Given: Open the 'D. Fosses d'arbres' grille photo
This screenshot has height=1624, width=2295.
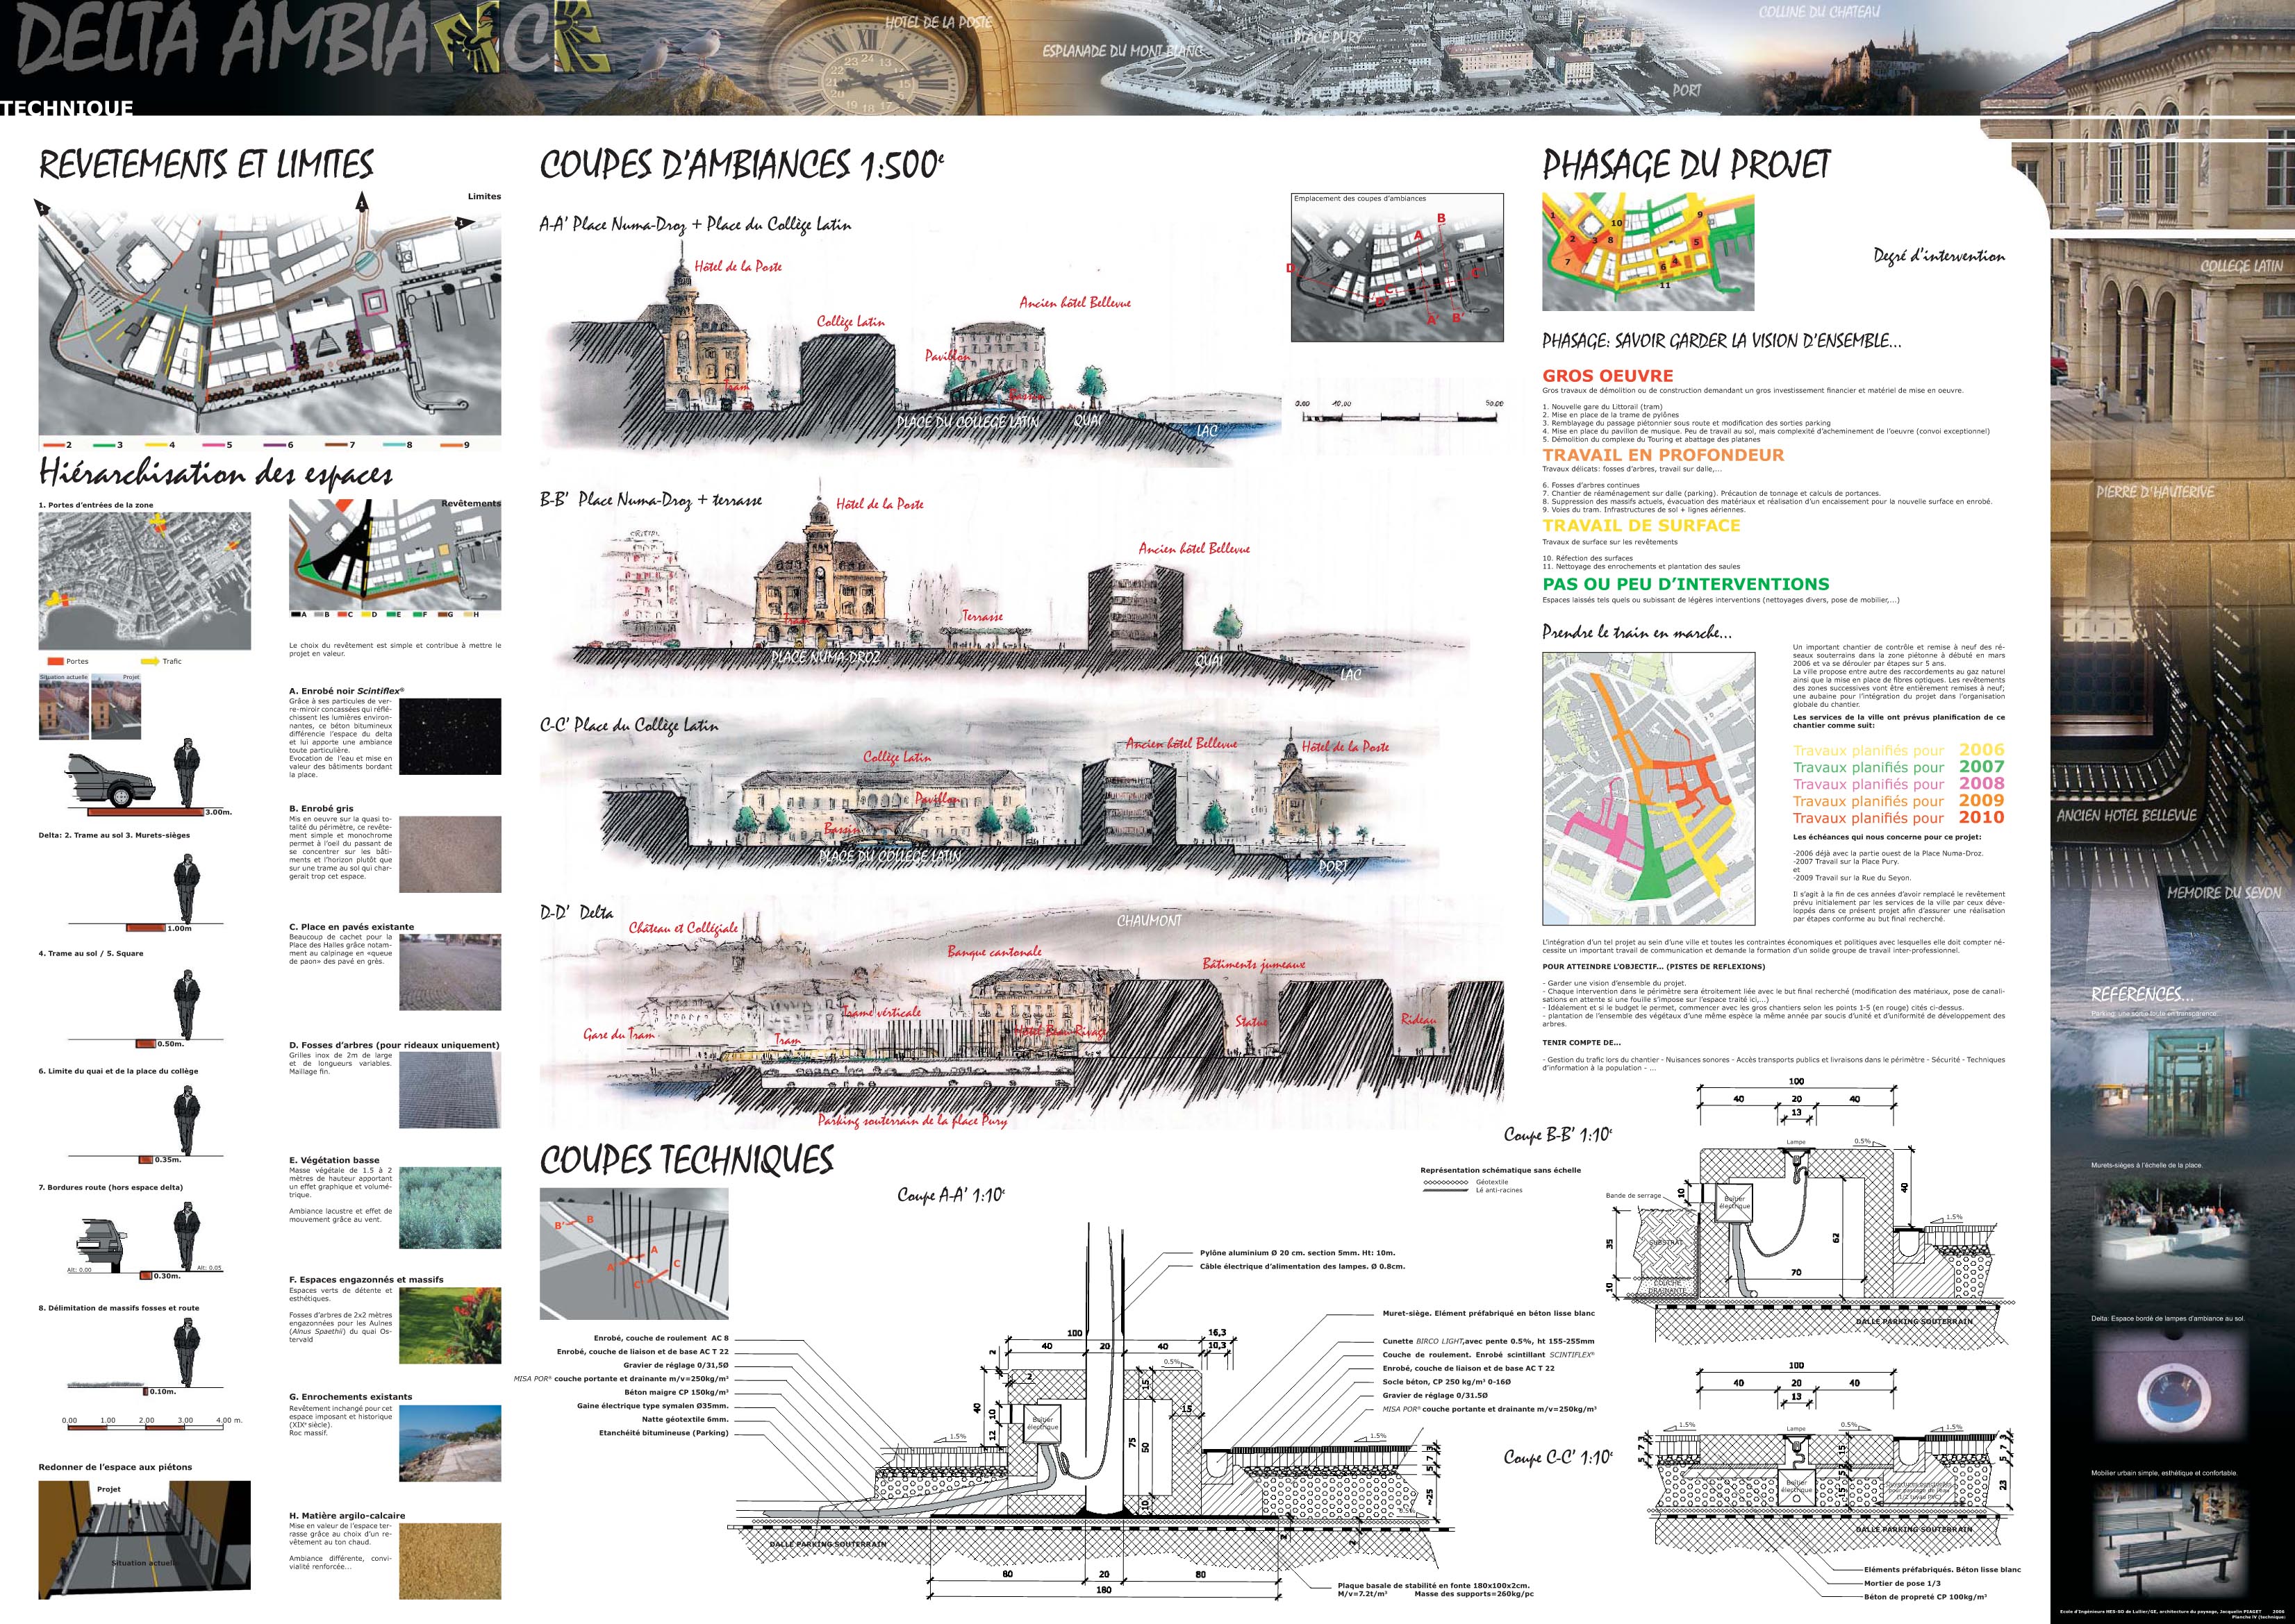Looking at the screenshot, I should click(x=450, y=1090).
